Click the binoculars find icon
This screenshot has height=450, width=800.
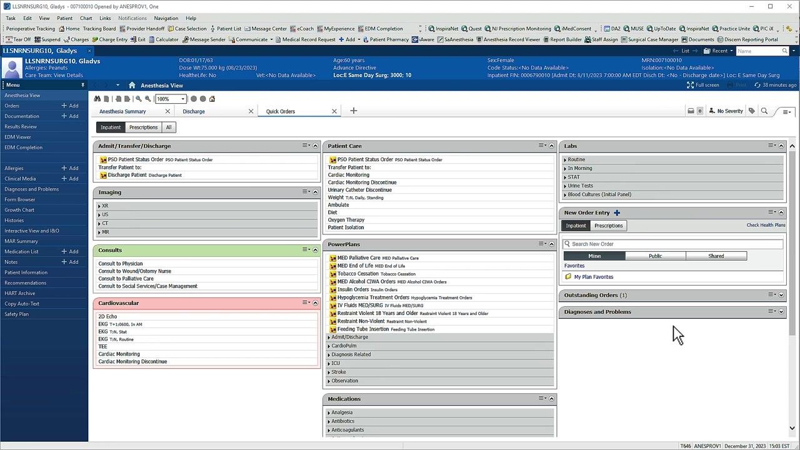pos(97,99)
